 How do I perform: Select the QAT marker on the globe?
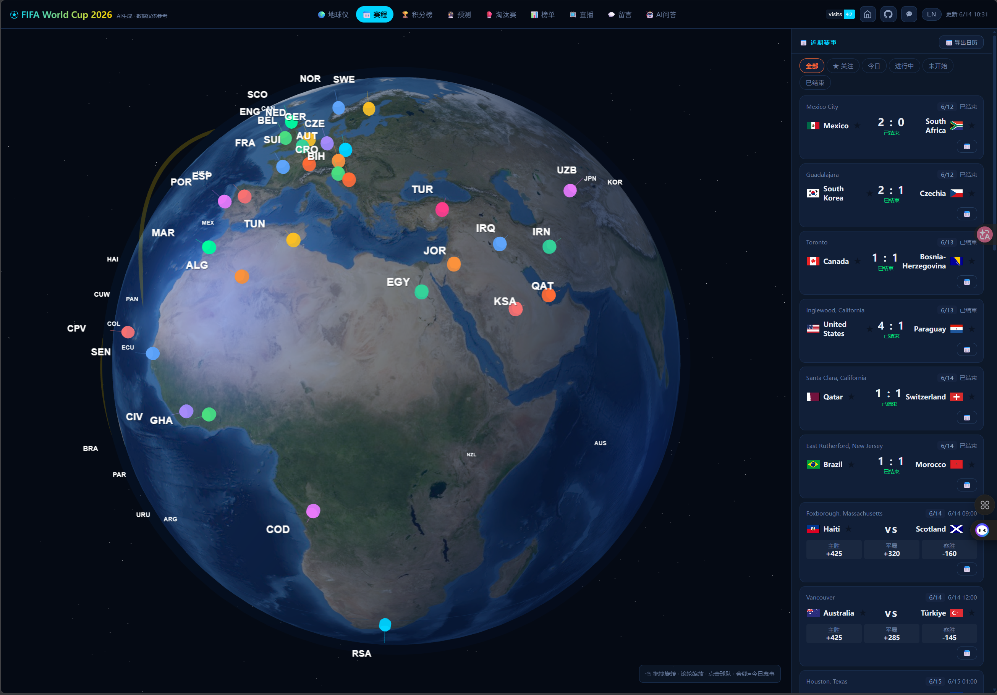pyautogui.click(x=549, y=295)
